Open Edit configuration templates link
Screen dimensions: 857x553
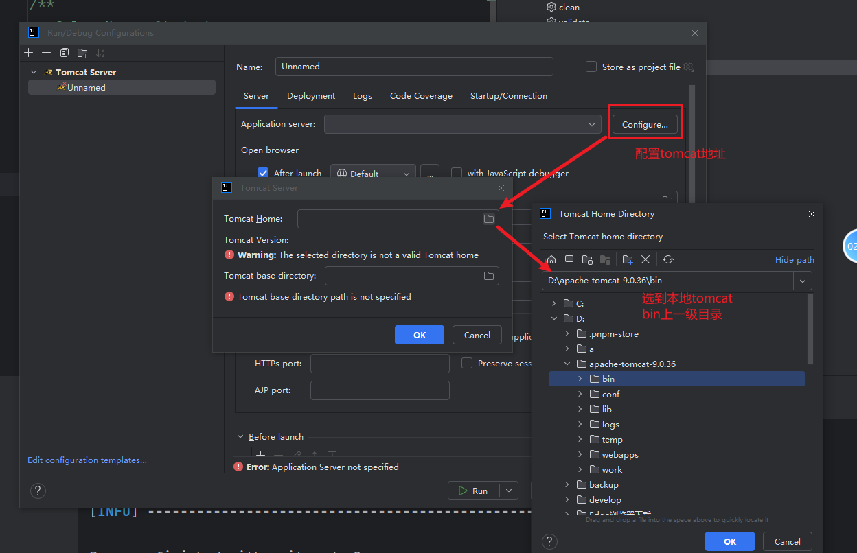point(87,460)
